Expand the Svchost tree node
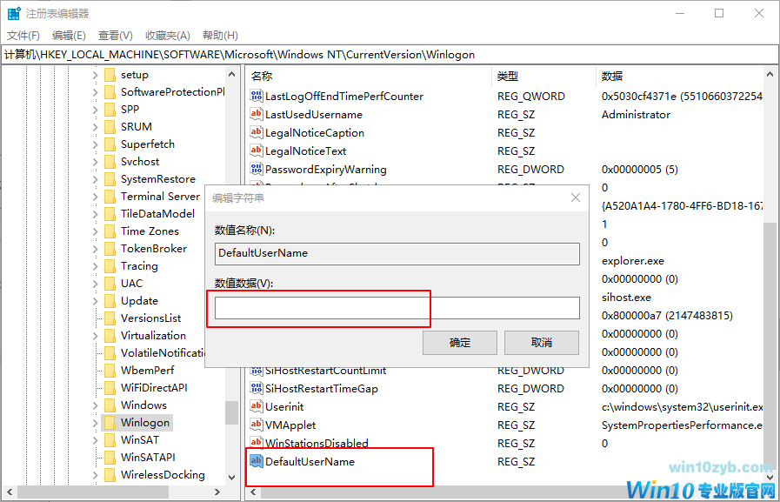Screen dimensions: 780x502 point(95,162)
